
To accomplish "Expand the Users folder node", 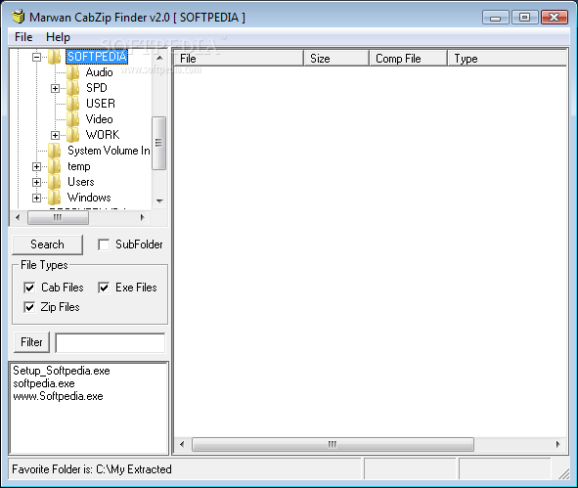I will point(36,182).
